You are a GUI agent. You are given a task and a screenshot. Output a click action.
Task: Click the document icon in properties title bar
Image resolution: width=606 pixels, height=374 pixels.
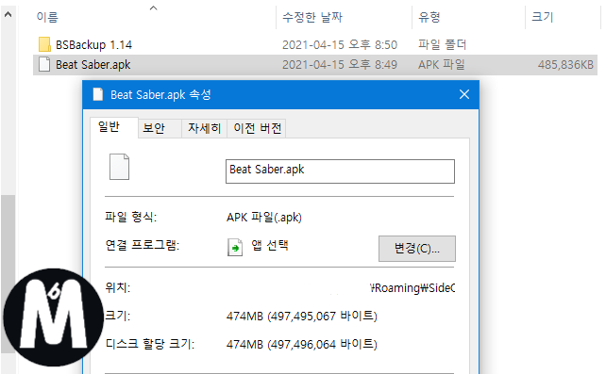(98, 94)
